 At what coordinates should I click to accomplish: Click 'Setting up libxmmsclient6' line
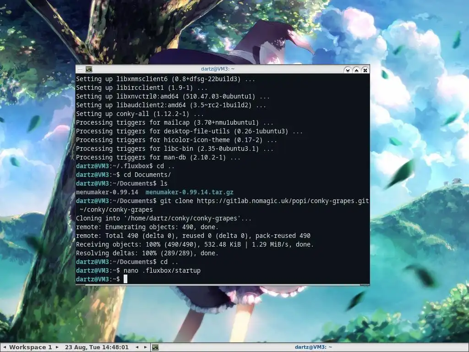(x=165, y=79)
